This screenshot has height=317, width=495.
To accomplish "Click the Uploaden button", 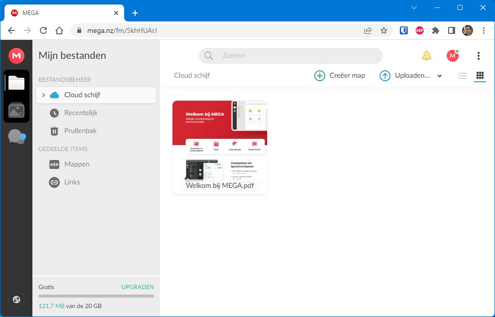I will (x=404, y=75).
